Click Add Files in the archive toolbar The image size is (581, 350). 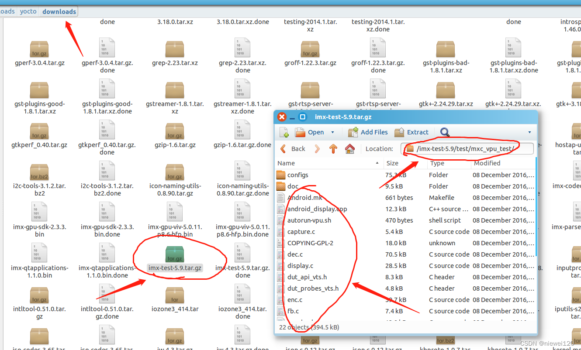368,132
